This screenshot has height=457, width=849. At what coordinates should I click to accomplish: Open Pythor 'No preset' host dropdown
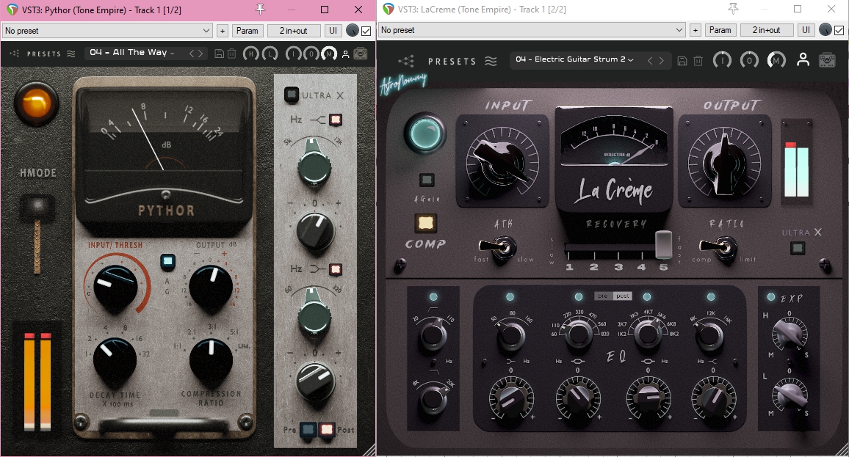point(107,31)
